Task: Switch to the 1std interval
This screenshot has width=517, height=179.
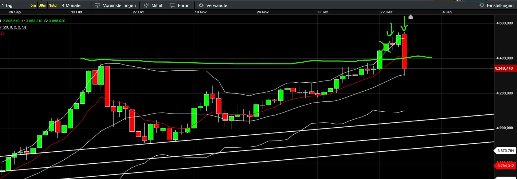Action: pyautogui.click(x=53, y=5)
